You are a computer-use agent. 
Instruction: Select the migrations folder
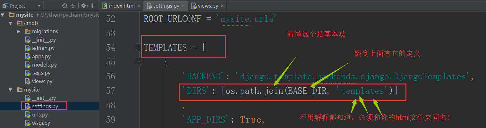coord(45,31)
